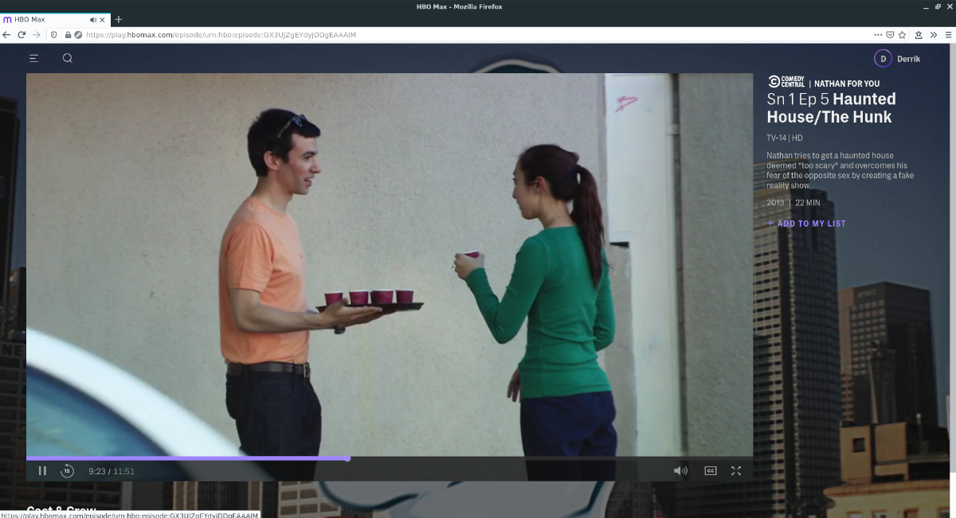The width and height of the screenshot is (956, 518).
Task: Go back in browser history
Action: click(7, 35)
